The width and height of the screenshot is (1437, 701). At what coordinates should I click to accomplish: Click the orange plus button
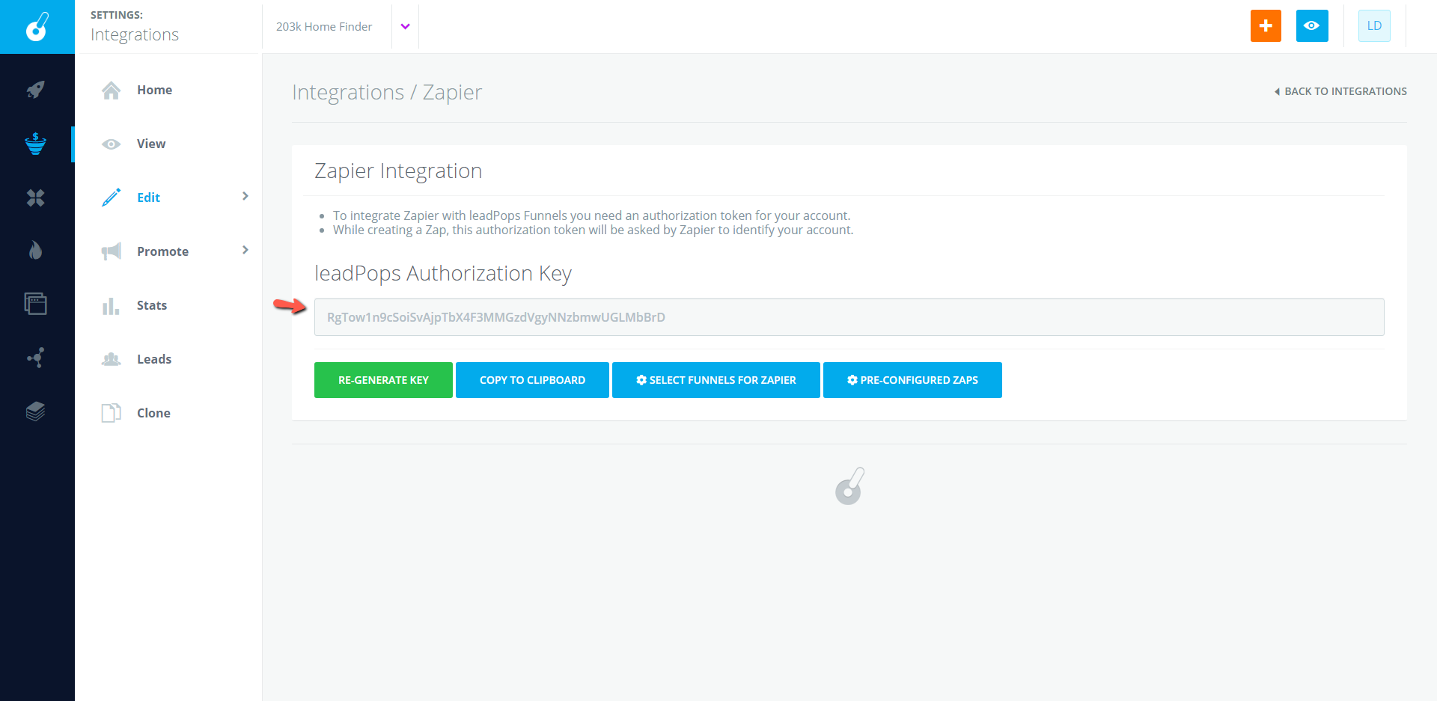pos(1266,26)
